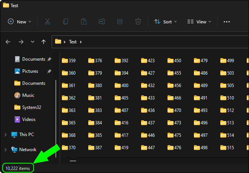This screenshot has width=249, height=173.
Task: Click the navigation pane vertical scrollbar
Action: (x=56, y=119)
